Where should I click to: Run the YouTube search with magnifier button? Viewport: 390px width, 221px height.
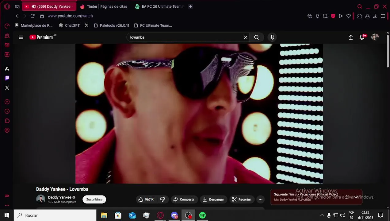257,37
